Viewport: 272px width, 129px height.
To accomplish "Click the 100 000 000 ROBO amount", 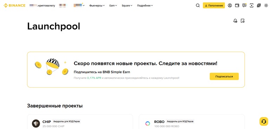I will click(x=167, y=126).
